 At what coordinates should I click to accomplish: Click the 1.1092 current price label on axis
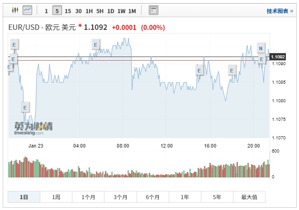tap(278, 57)
